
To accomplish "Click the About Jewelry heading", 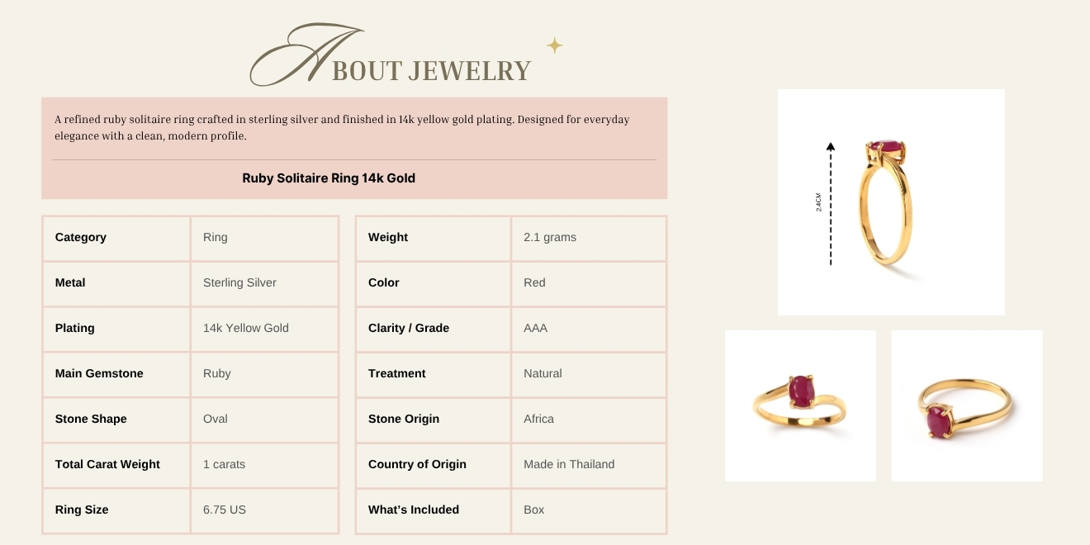I will [x=391, y=59].
